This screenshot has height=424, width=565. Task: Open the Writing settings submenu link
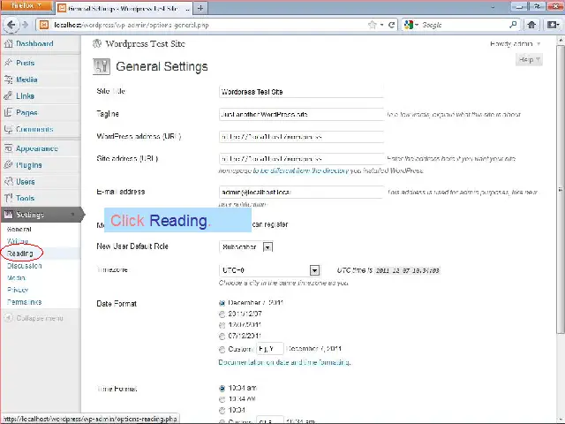click(18, 241)
